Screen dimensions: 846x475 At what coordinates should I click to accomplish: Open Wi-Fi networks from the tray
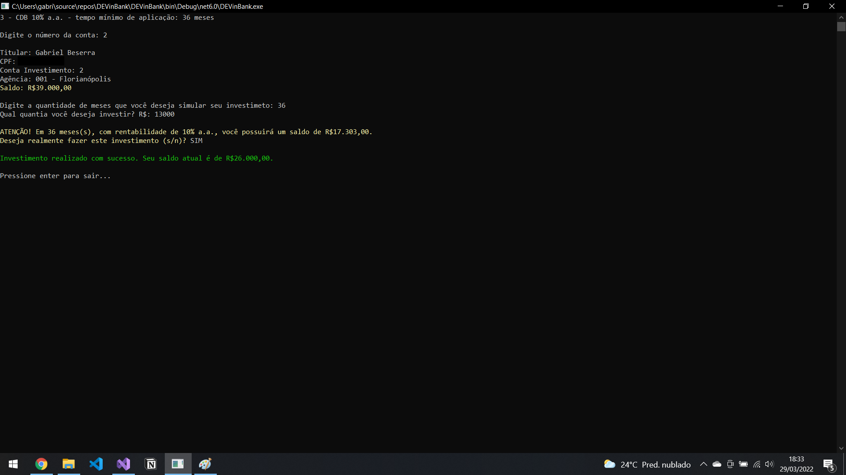[x=757, y=464]
